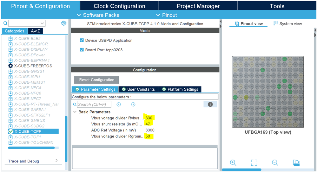Edit ADC Ref Voltage value 3300
Screen dimensions: 317x172
pos(150,130)
